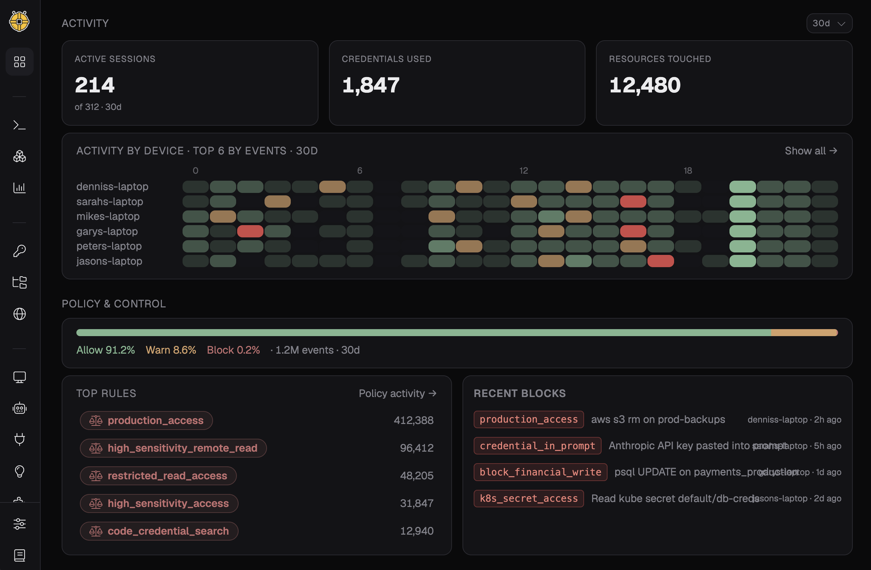871x570 pixels.
Task: Open the bar chart analytics icon
Action: point(20,187)
